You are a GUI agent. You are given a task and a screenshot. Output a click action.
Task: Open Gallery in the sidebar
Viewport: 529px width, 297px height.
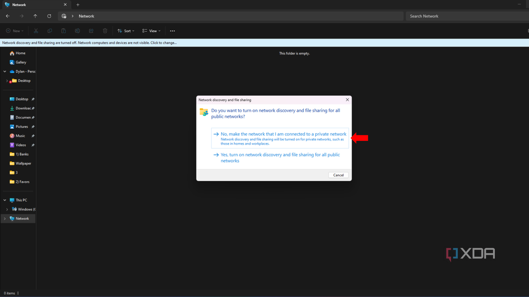[x=21, y=62]
